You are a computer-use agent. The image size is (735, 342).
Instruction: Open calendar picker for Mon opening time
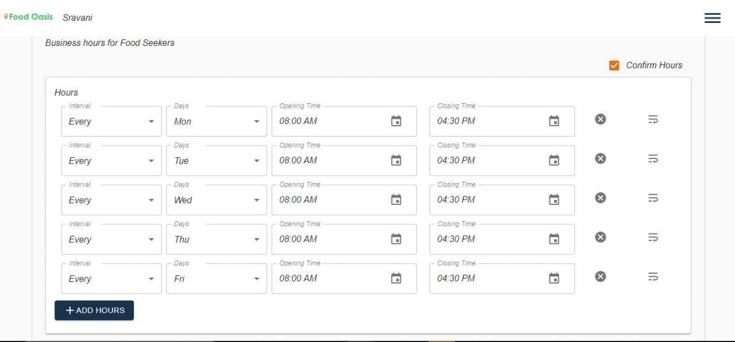[x=396, y=121]
